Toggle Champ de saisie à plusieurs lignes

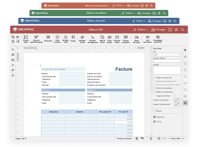pos(154,85)
